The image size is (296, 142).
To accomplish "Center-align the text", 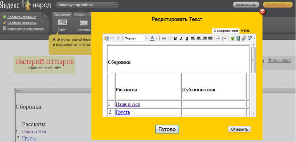I will tap(198, 39).
